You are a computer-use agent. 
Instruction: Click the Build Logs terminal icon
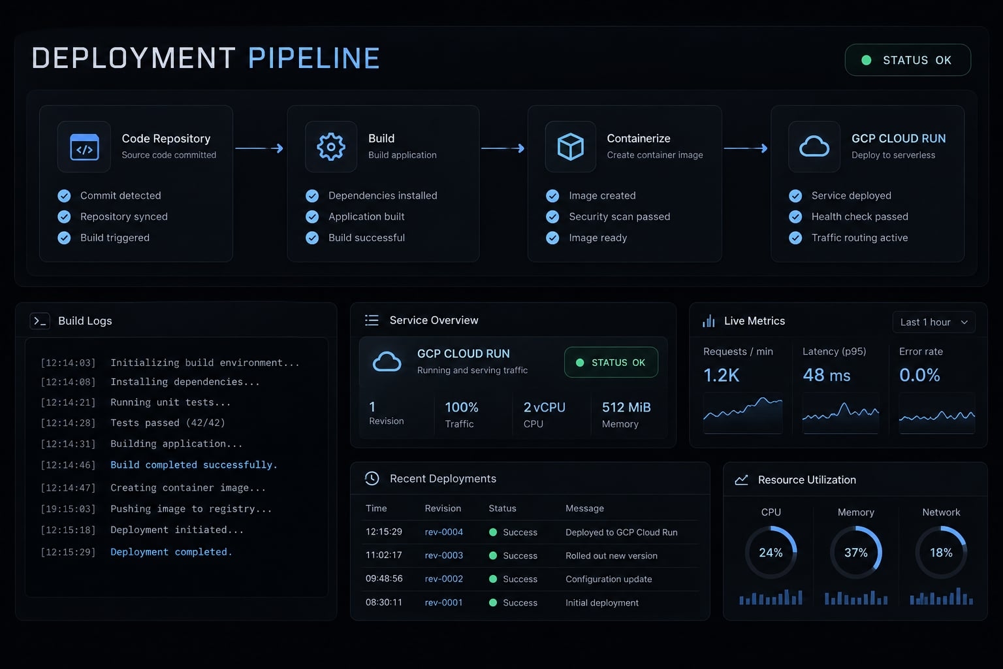click(40, 321)
